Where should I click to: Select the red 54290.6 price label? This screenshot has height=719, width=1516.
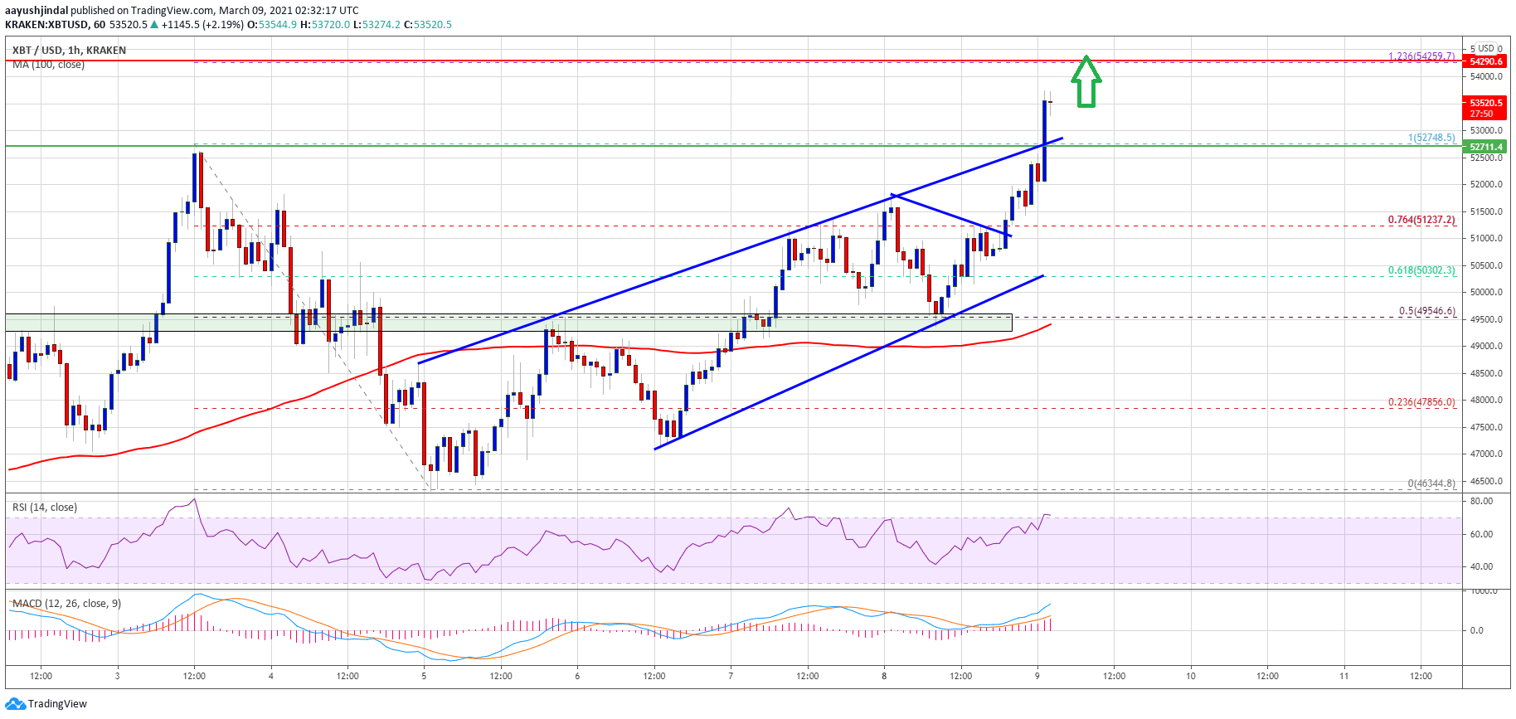pos(1485,61)
